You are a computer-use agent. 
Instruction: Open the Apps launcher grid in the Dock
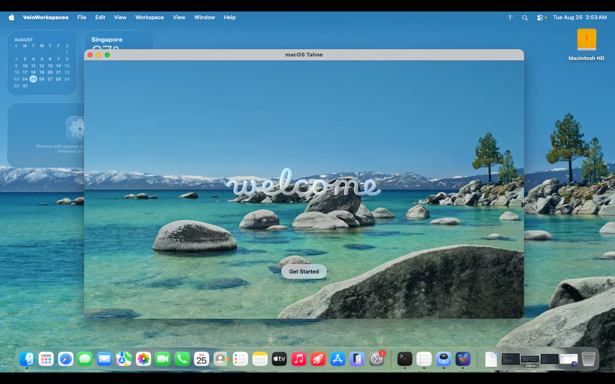point(46,359)
